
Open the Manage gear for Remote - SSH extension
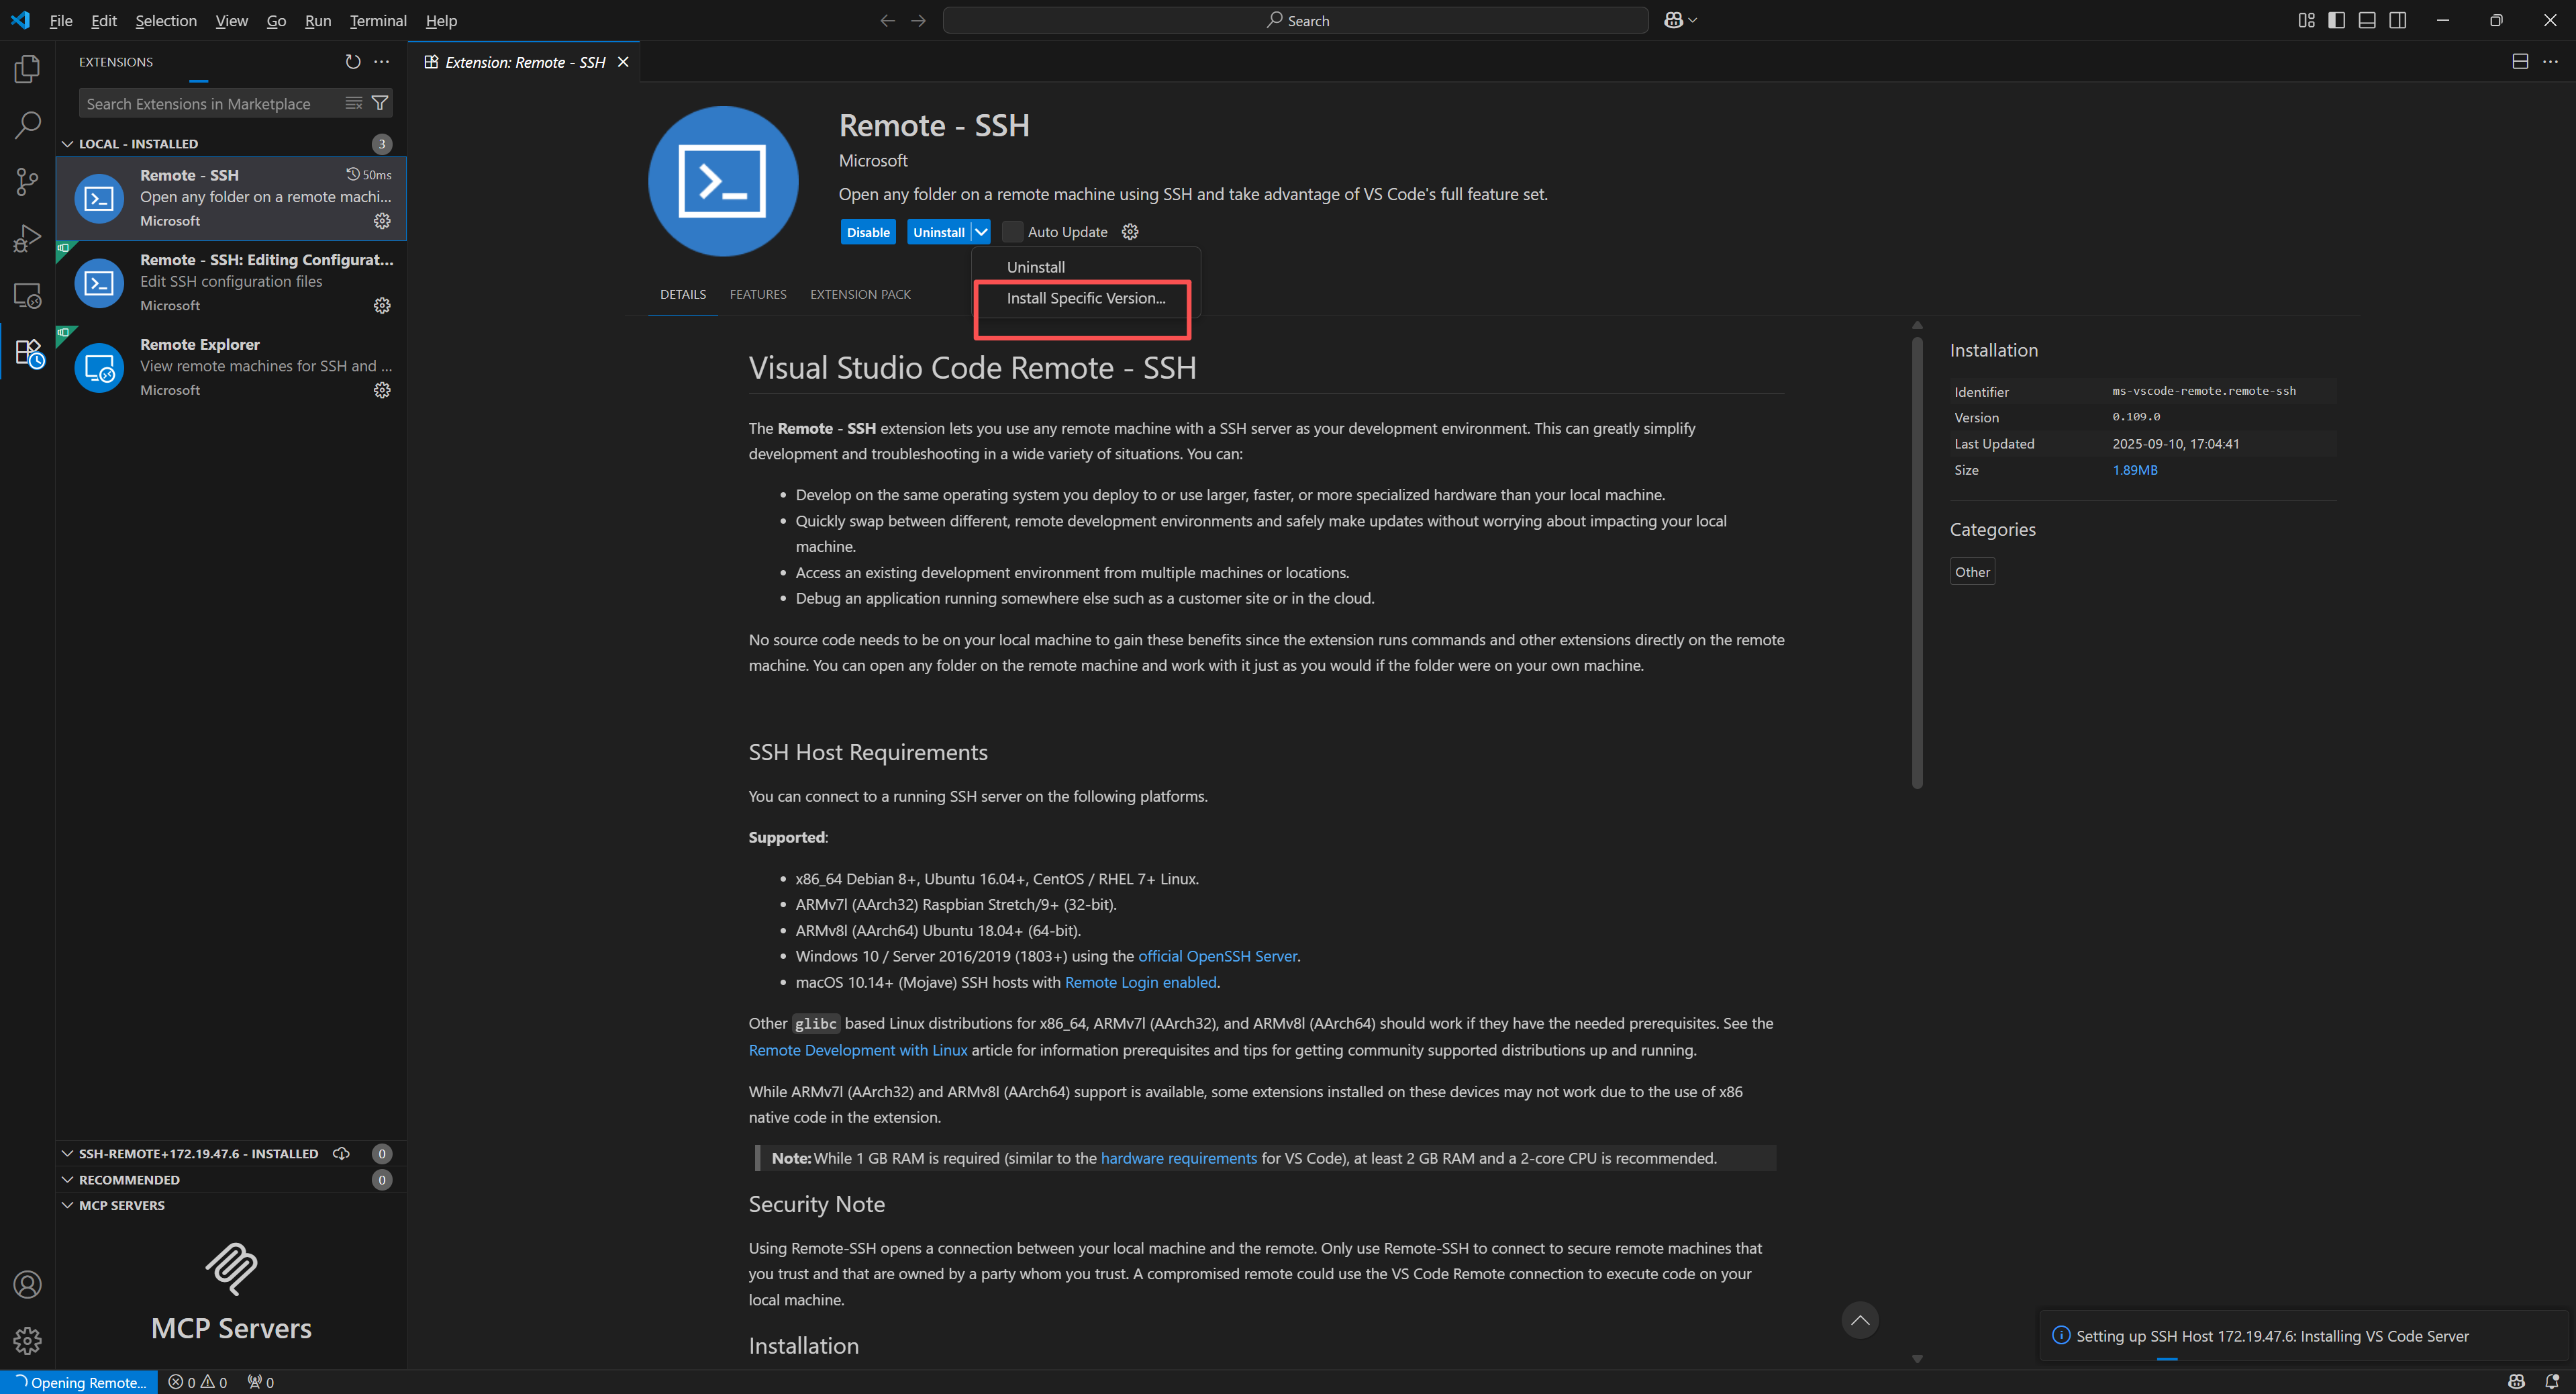382,222
